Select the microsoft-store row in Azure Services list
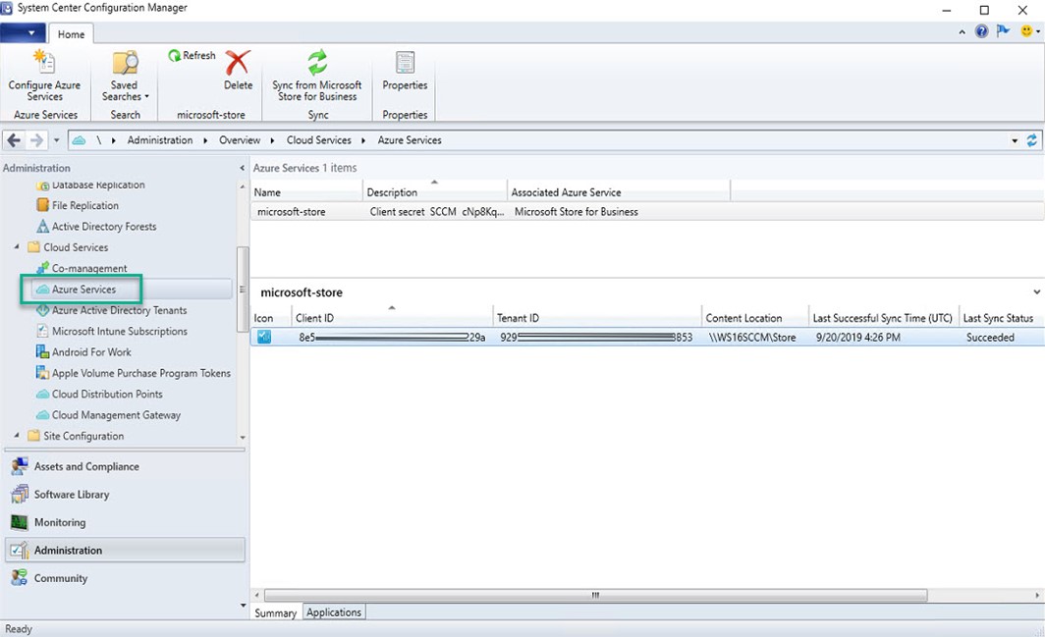This screenshot has width=1045, height=637. 291,212
